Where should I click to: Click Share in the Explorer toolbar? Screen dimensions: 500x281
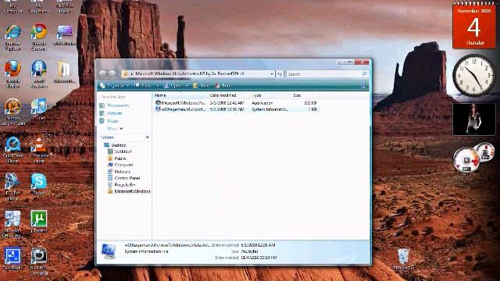coord(202,86)
